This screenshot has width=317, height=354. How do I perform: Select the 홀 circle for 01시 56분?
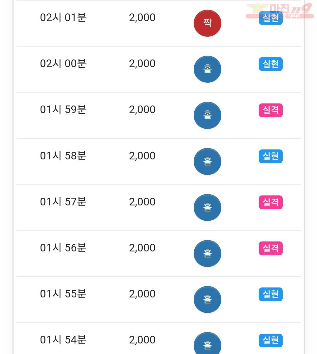(207, 253)
